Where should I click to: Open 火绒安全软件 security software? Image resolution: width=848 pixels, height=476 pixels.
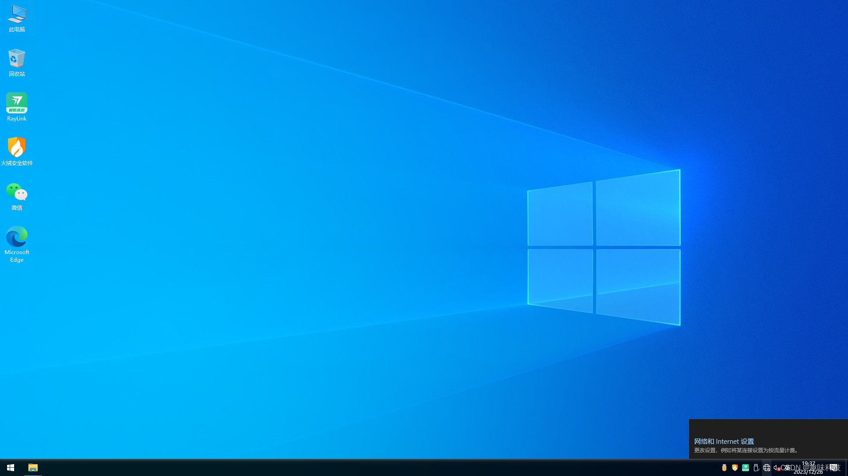(x=16, y=149)
